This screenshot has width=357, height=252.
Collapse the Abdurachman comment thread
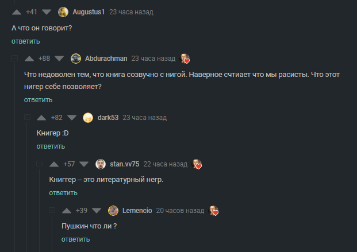pos(14,59)
